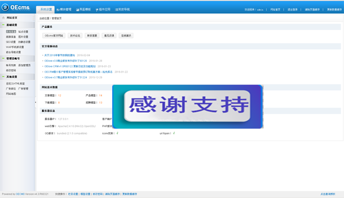Open SEO设置 in the sidebar
The height and width of the screenshot is (198, 344).
(11, 42)
